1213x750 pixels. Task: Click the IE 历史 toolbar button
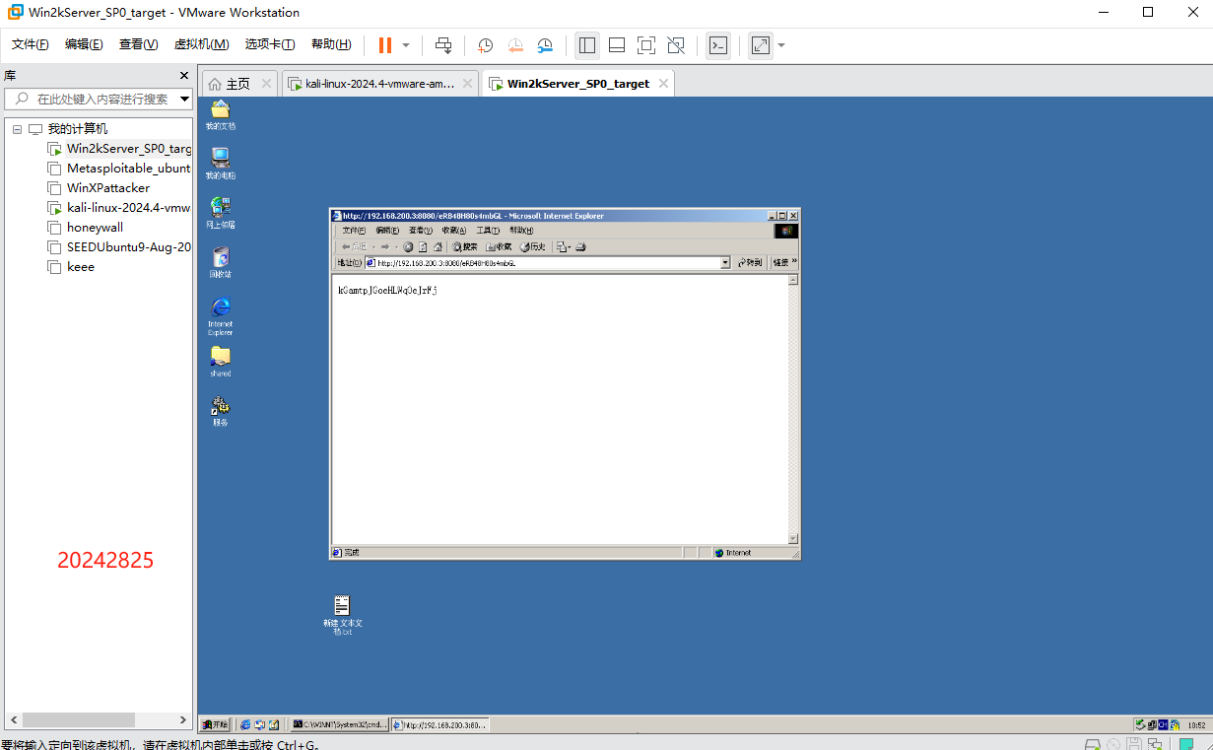pyautogui.click(x=532, y=246)
